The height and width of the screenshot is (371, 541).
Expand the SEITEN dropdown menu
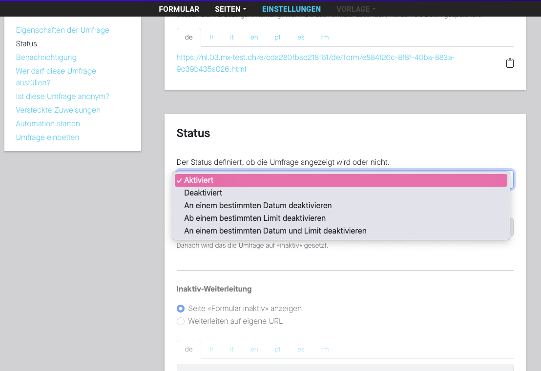pos(230,9)
